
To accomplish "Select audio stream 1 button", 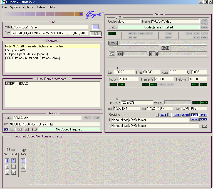I will tap(6, 129).
